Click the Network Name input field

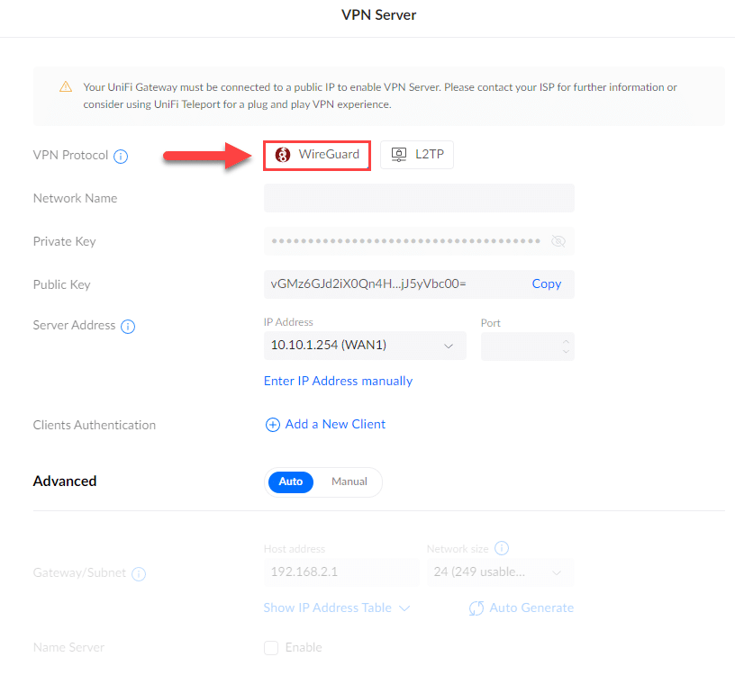[418, 198]
